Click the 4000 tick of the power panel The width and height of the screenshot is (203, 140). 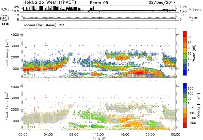[15, 35]
